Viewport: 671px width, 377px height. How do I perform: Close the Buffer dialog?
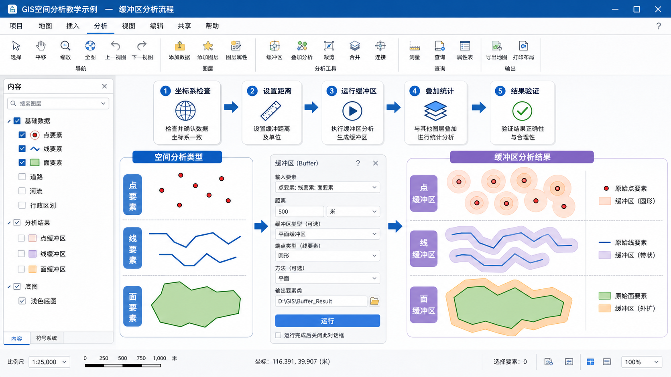(x=376, y=163)
